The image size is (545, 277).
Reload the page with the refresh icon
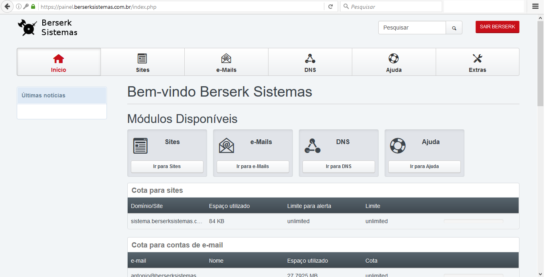[x=330, y=6]
